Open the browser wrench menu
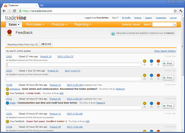 (x=181, y=11)
